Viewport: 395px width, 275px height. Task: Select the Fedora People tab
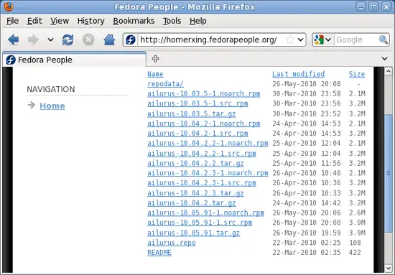[74, 60]
